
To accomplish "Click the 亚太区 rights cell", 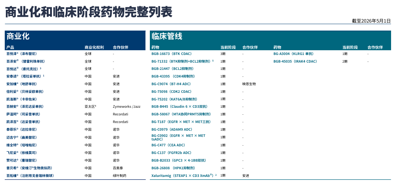I will pos(91,106).
